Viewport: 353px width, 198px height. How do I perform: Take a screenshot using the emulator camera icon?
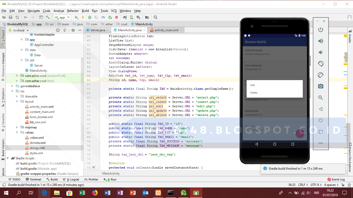320,86
